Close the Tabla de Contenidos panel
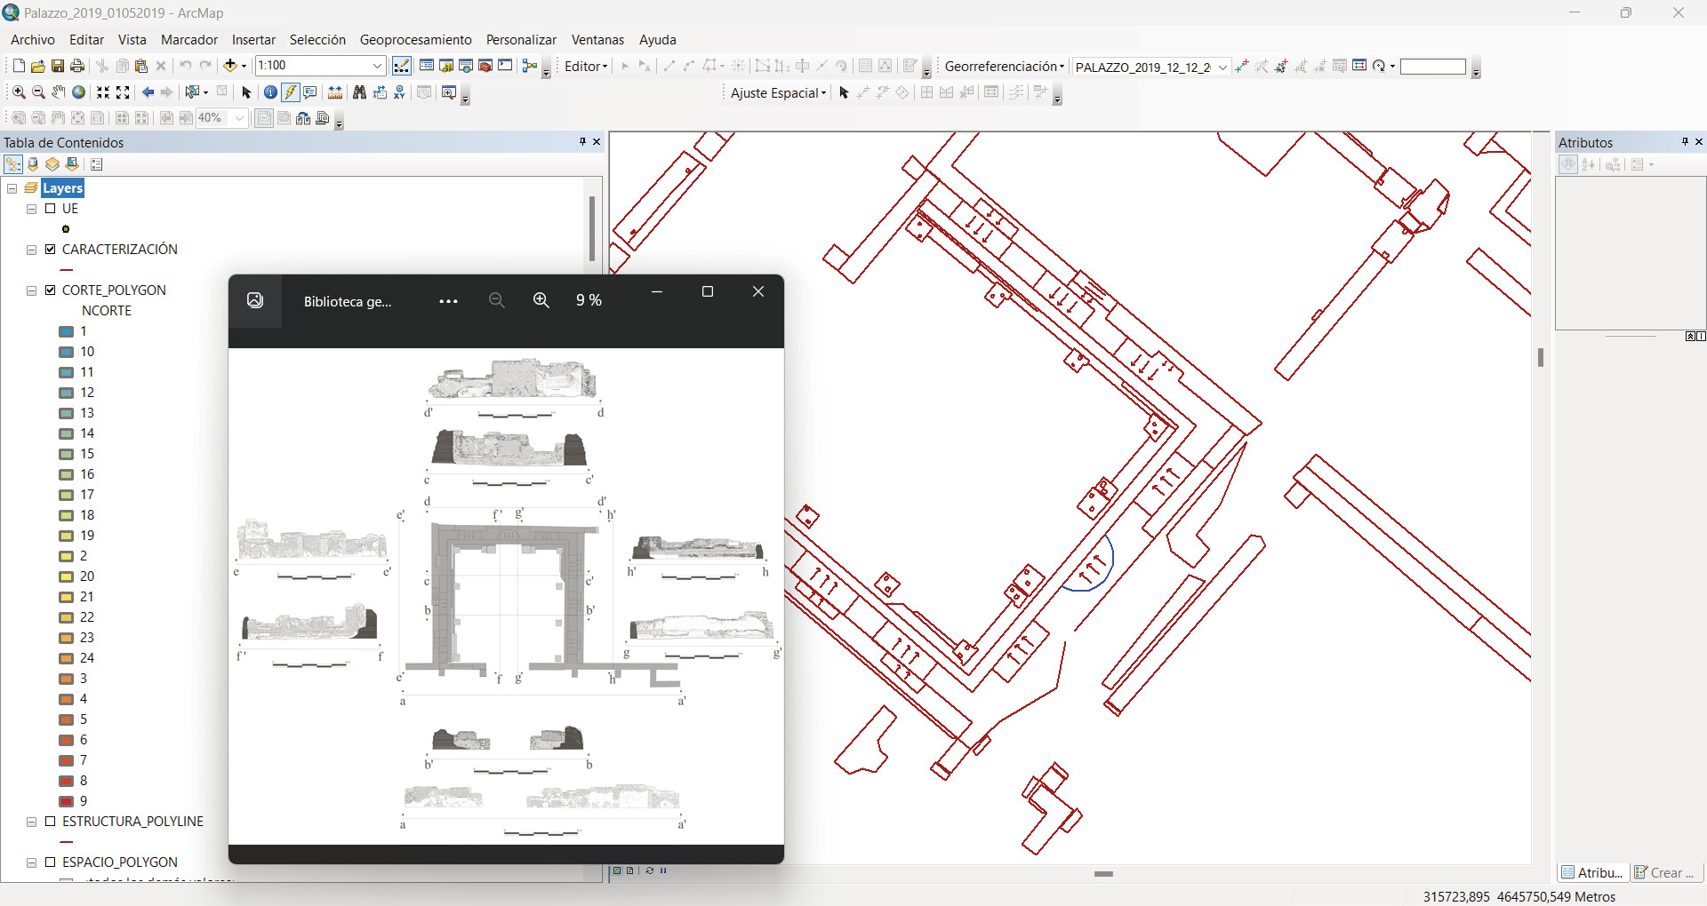1707x906 pixels. pyautogui.click(x=597, y=142)
